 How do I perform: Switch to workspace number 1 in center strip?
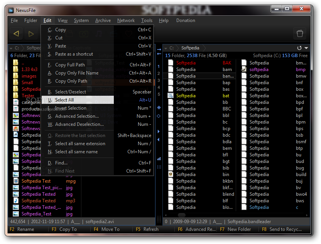(159, 66)
